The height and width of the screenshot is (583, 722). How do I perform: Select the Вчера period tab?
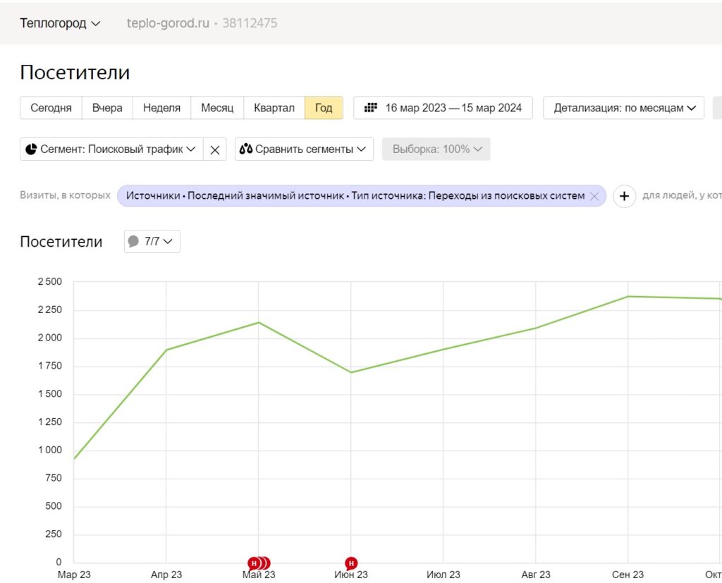[x=107, y=108]
